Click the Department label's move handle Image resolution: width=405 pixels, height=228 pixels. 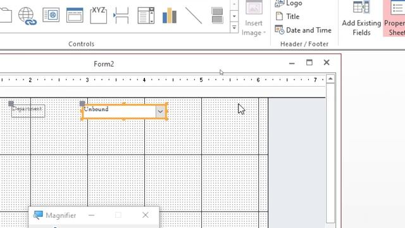[x=11, y=104]
